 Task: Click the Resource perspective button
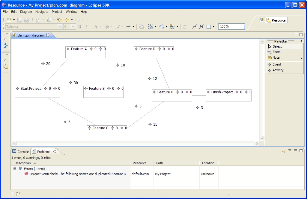tap(276, 20)
